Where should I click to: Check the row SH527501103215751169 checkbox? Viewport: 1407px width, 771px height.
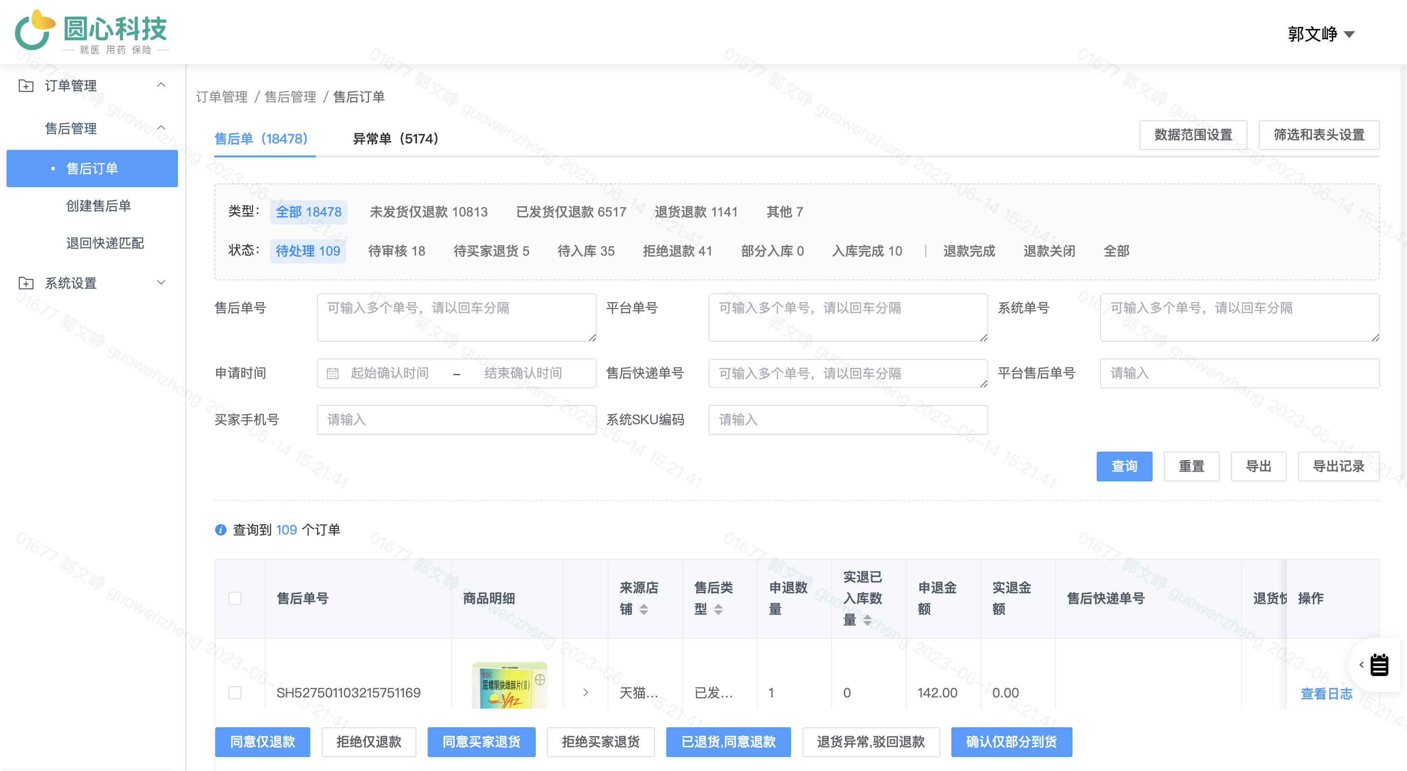[235, 692]
